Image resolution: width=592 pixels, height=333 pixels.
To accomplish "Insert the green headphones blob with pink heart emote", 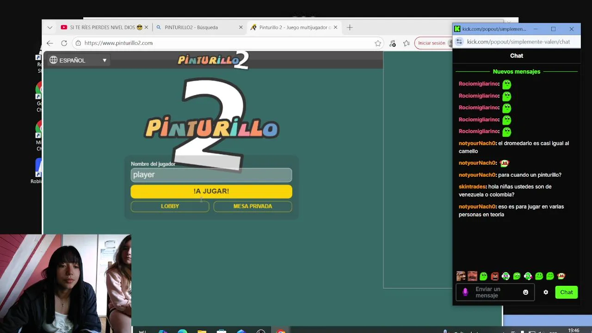I will [528, 276].
